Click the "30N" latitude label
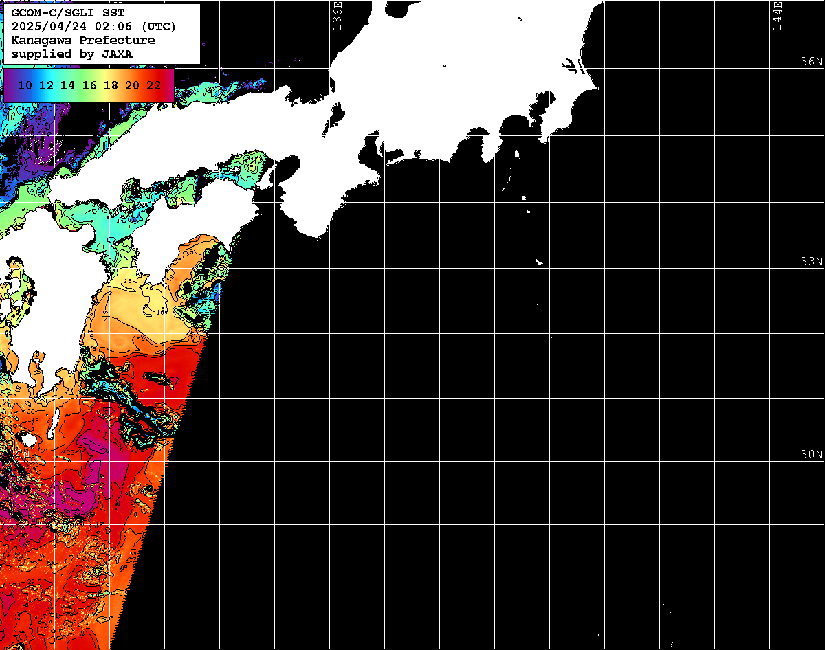The height and width of the screenshot is (650, 825). pyautogui.click(x=811, y=454)
